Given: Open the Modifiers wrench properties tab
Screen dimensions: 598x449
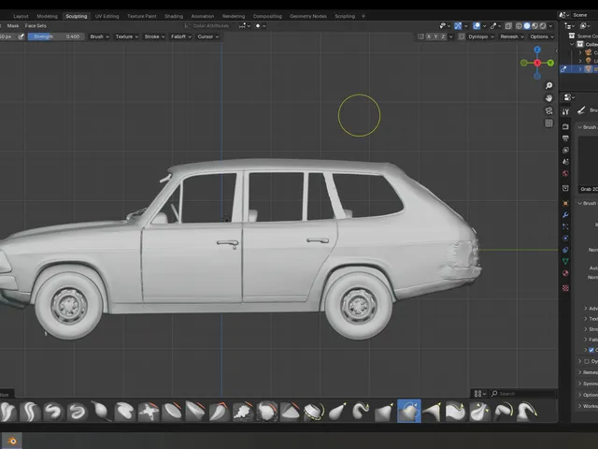Looking at the screenshot, I should [565, 215].
